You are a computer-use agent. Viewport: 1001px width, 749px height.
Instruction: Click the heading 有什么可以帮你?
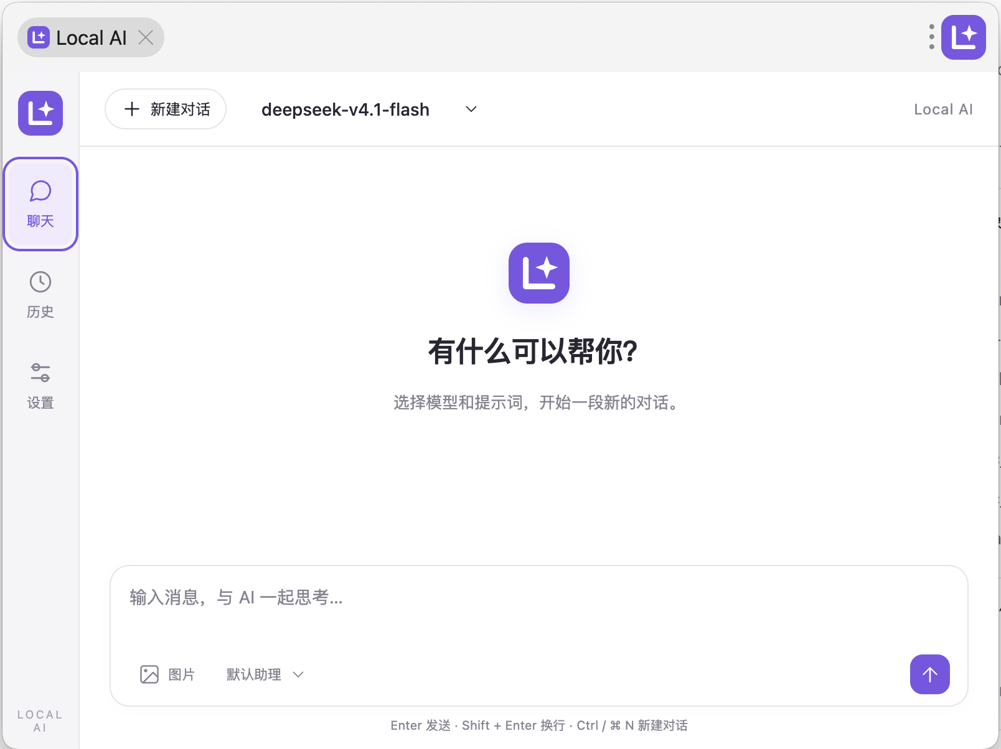pyautogui.click(x=533, y=351)
